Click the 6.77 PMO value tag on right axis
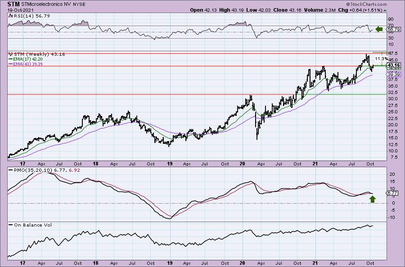Viewport: 405px width, 267px height. pos(392,193)
